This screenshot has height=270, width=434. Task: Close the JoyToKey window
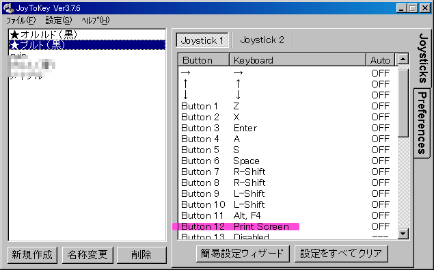425,8
